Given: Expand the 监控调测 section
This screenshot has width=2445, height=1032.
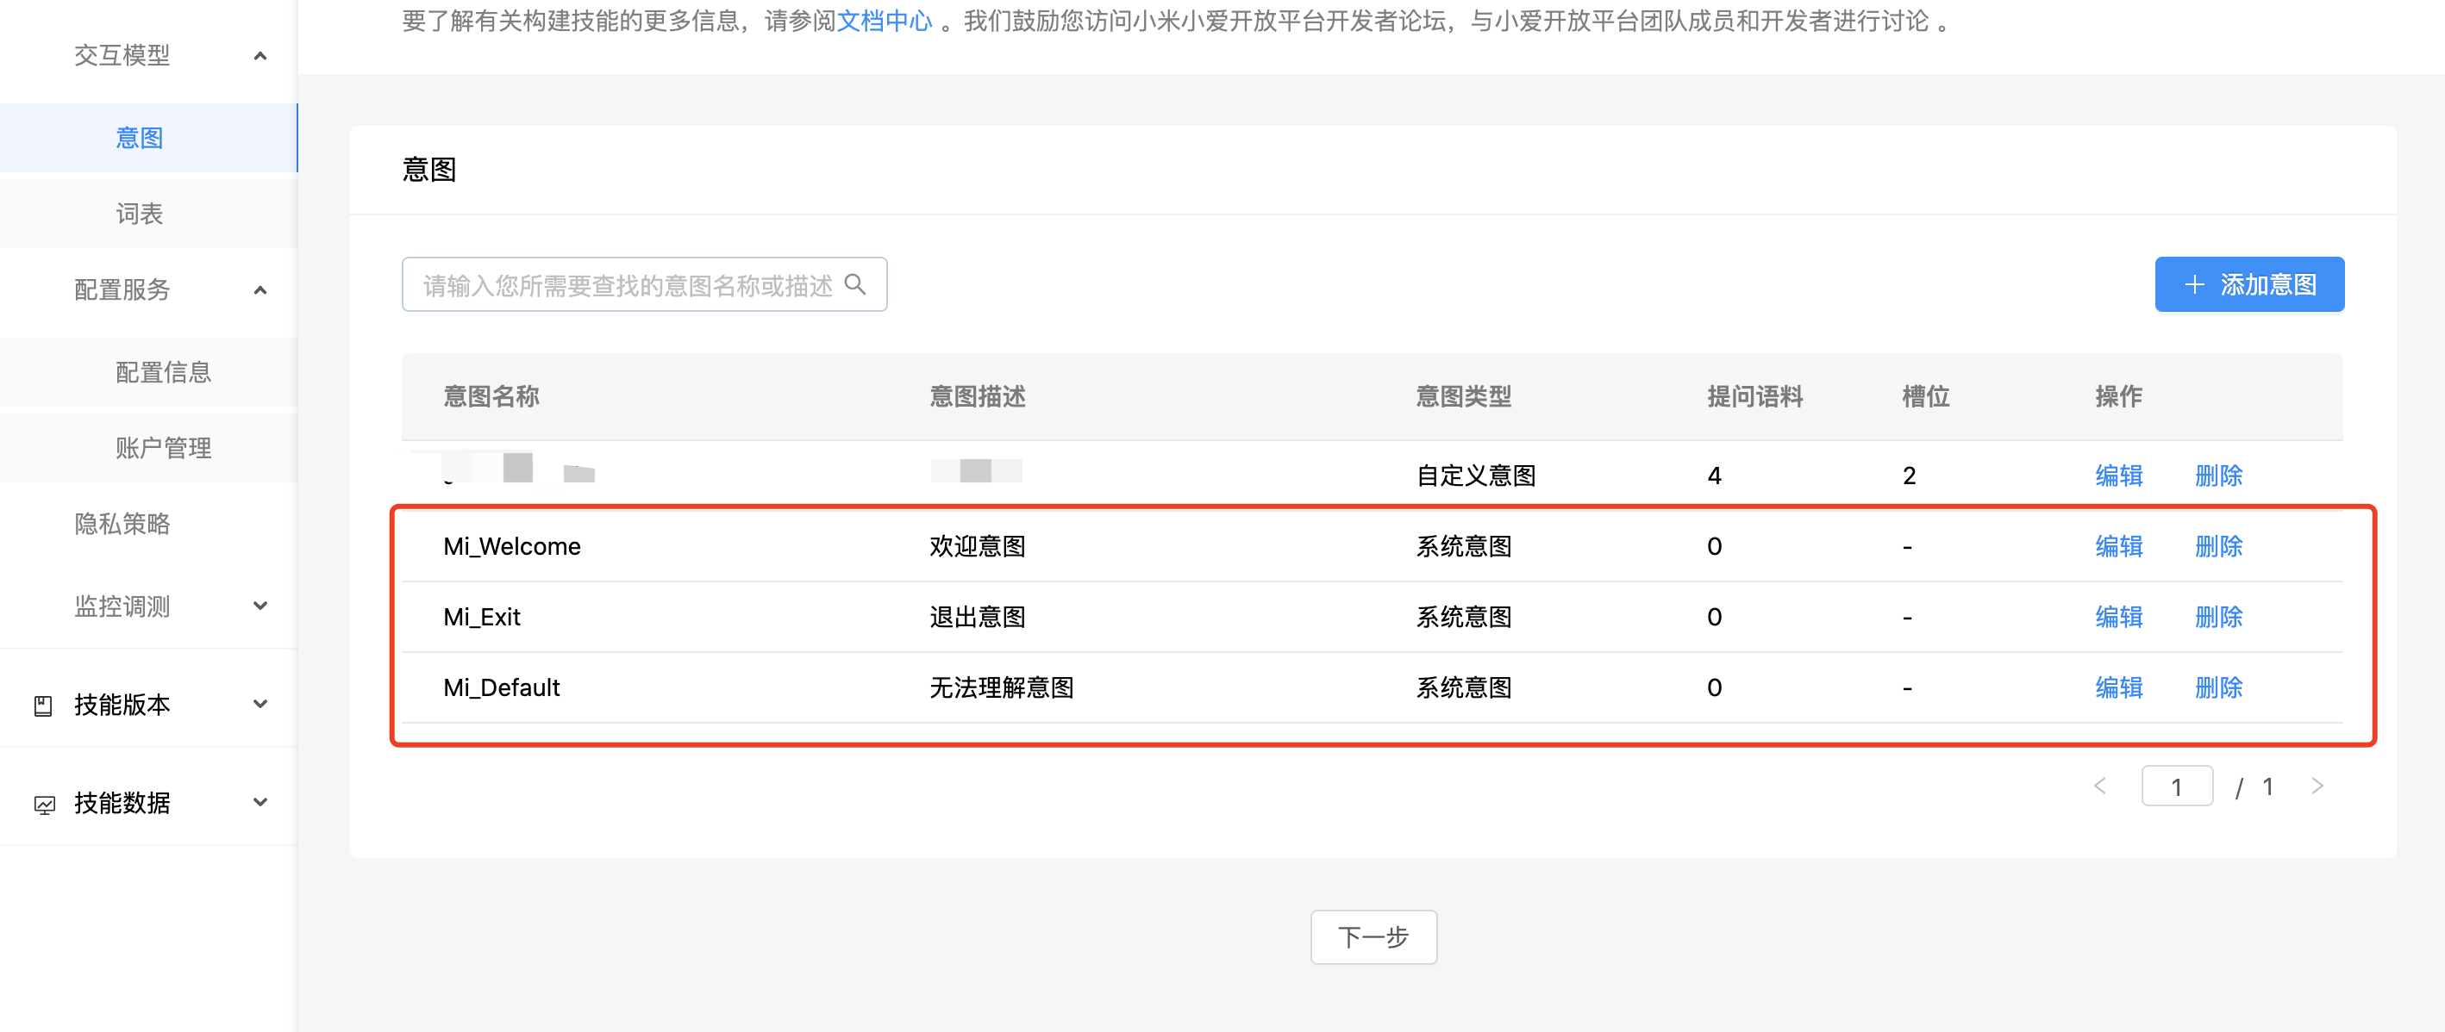Looking at the screenshot, I should (260, 606).
